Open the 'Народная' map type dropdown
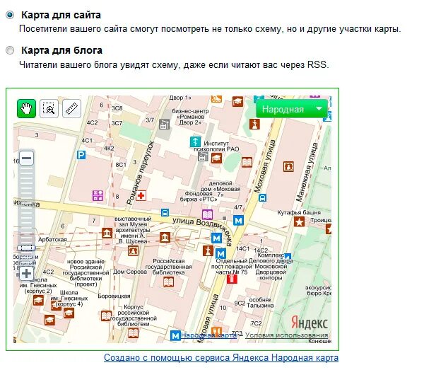The image size is (424, 370). point(292,109)
